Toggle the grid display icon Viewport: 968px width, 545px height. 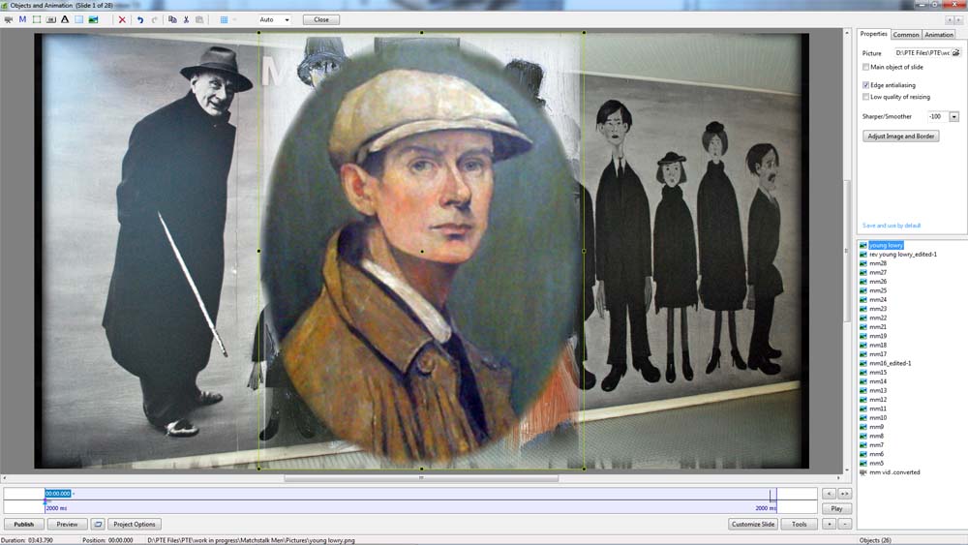coord(224,19)
